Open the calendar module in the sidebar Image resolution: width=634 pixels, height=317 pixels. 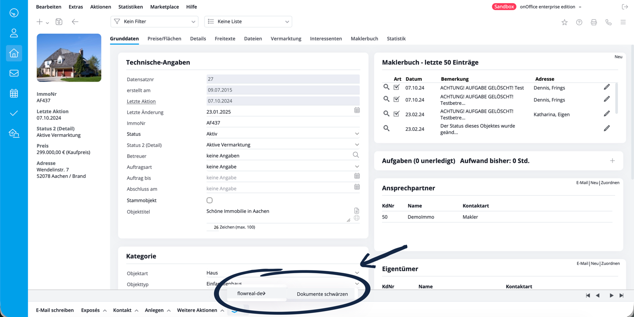(x=14, y=94)
